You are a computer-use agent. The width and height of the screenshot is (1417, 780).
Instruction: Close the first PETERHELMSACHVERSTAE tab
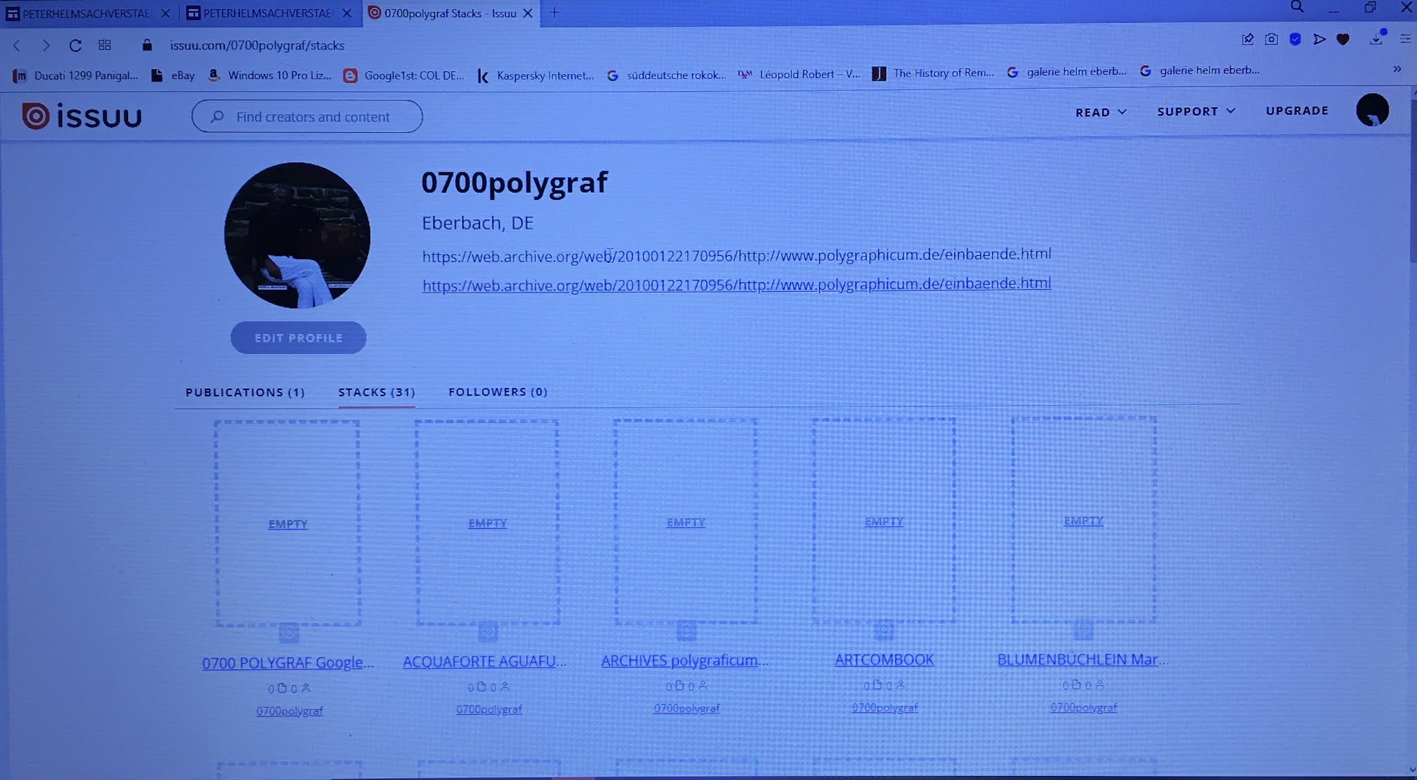(x=165, y=13)
